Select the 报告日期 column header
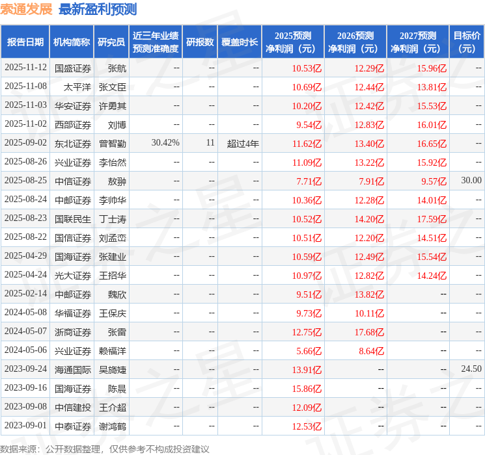 click(x=25, y=42)
